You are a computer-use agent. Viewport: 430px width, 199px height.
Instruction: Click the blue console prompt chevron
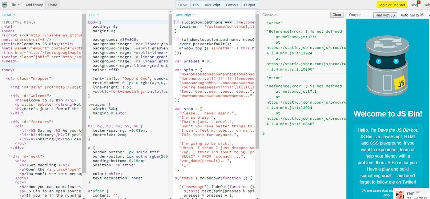point(264,133)
